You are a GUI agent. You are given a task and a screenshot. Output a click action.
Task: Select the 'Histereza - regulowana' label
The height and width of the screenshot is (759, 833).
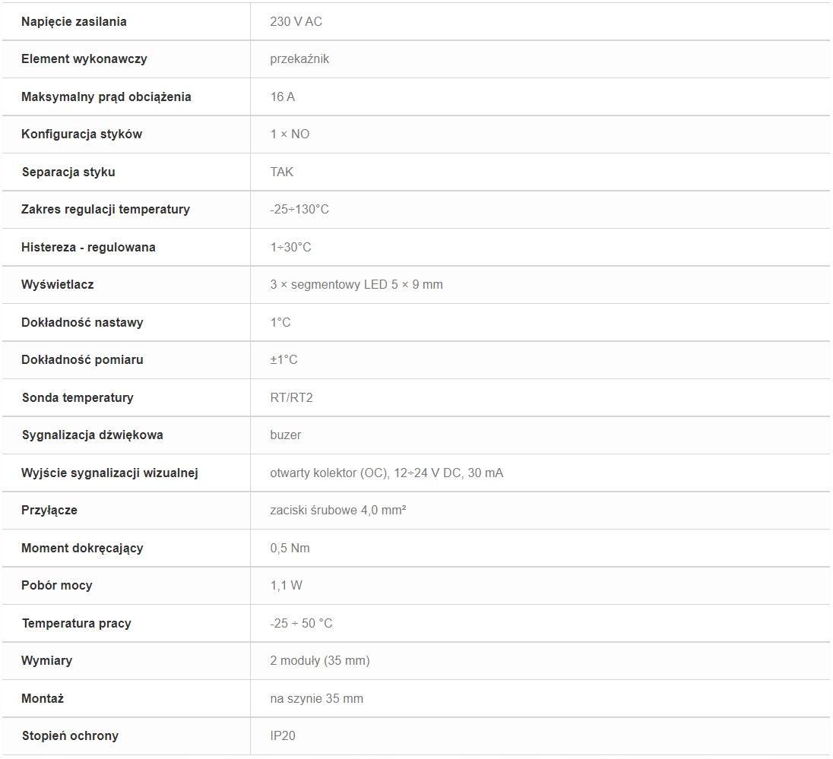pyautogui.click(x=88, y=247)
